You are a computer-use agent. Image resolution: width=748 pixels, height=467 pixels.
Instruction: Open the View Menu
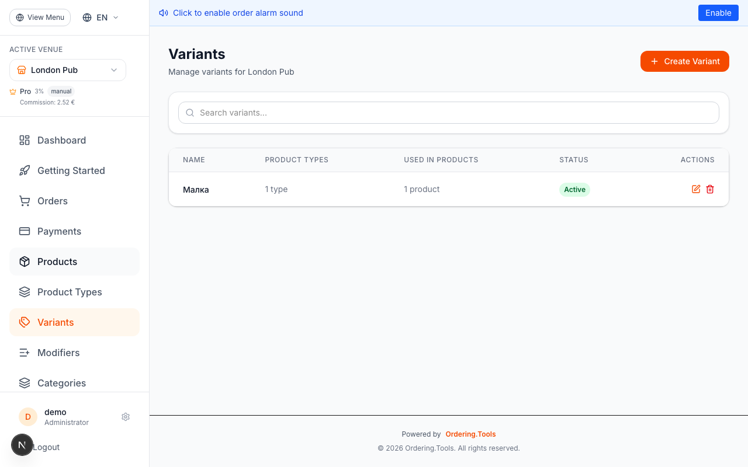coord(40,18)
